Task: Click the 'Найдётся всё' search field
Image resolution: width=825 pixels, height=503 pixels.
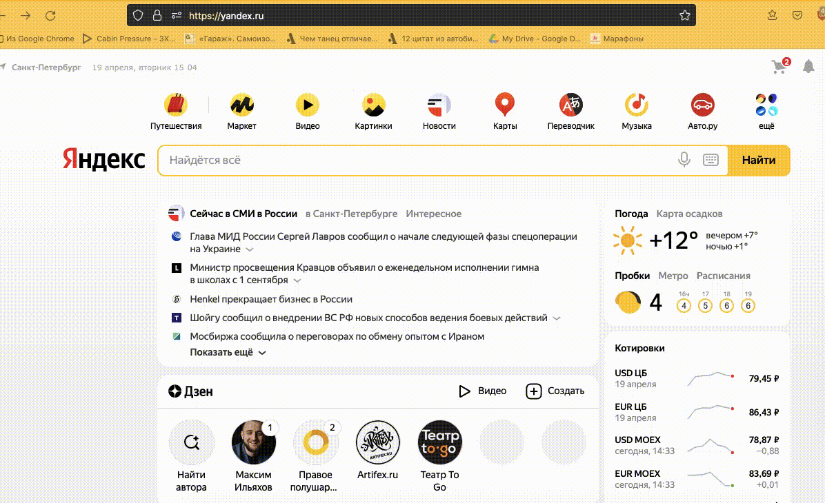Action: [414, 160]
